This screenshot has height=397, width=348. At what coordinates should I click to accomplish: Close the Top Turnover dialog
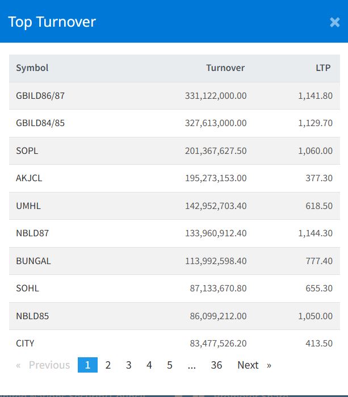point(334,22)
